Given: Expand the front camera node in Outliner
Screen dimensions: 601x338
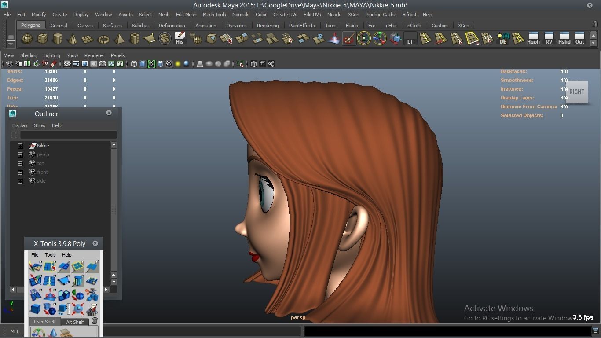Looking at the screenshot, I should click(20, 172).
